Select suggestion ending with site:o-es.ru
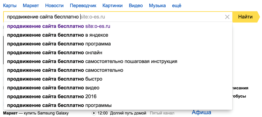 click(118, 26)
